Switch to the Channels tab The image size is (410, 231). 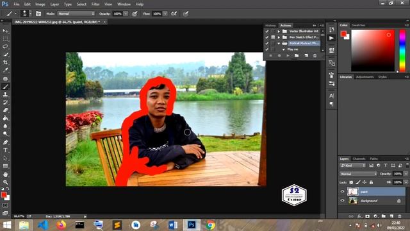coord(359,158)
